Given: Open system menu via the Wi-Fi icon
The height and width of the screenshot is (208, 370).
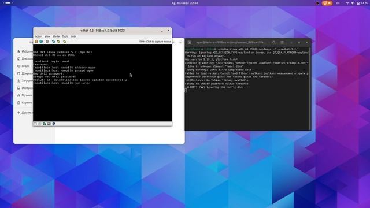Looking at the screenshot, I should tap(347, 3).
